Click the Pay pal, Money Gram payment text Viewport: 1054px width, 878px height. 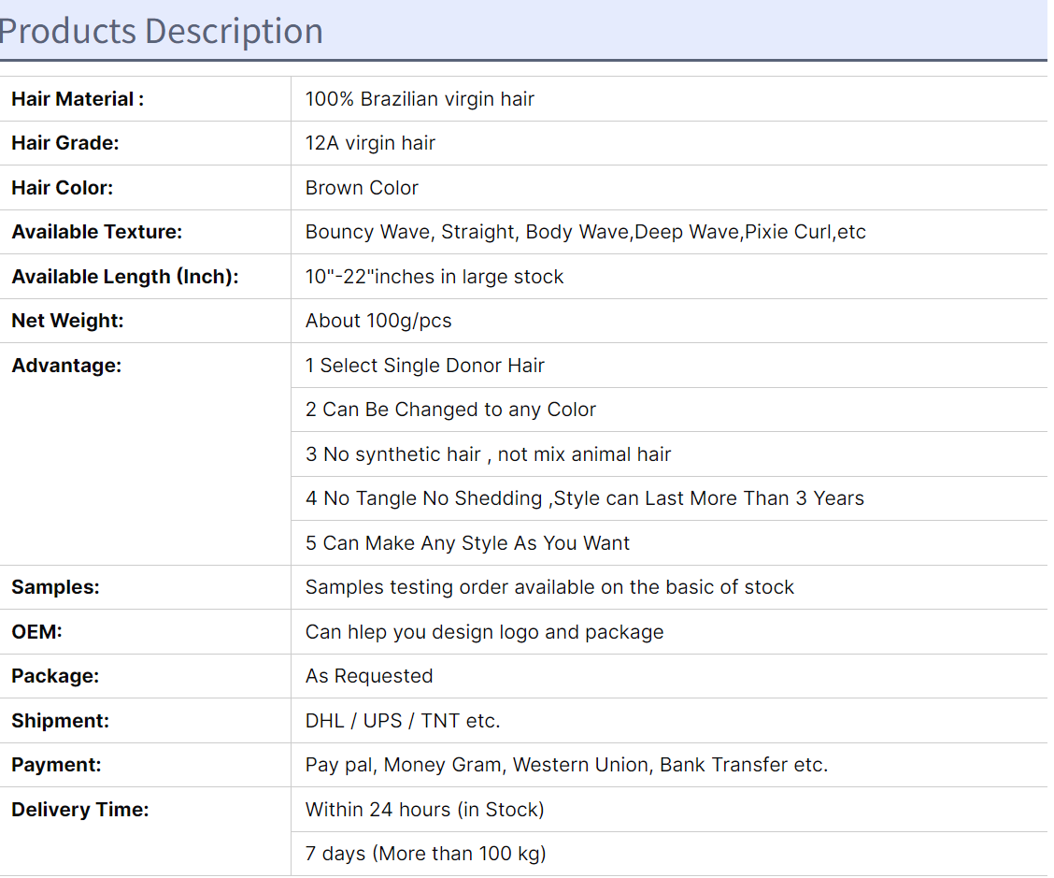coord(566,765)
